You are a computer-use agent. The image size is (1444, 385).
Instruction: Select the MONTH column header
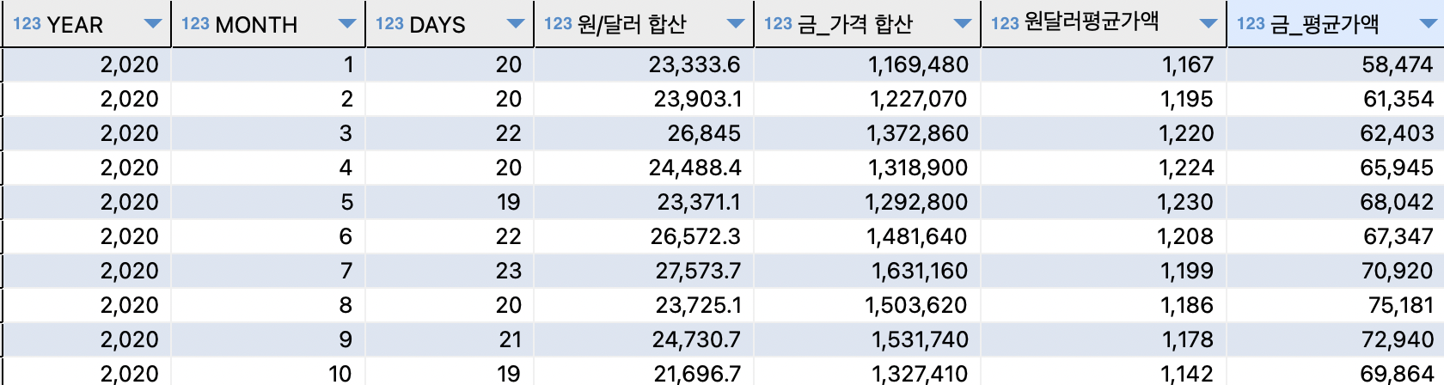(x=268, y=24)
